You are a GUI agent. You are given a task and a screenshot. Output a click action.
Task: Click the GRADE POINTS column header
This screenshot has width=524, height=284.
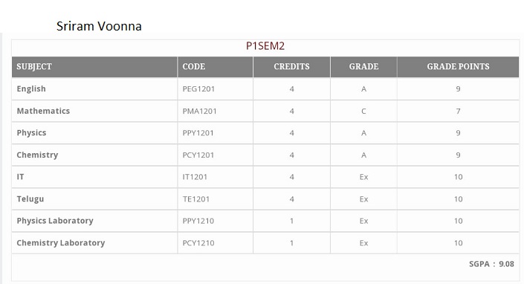point(458,66)
